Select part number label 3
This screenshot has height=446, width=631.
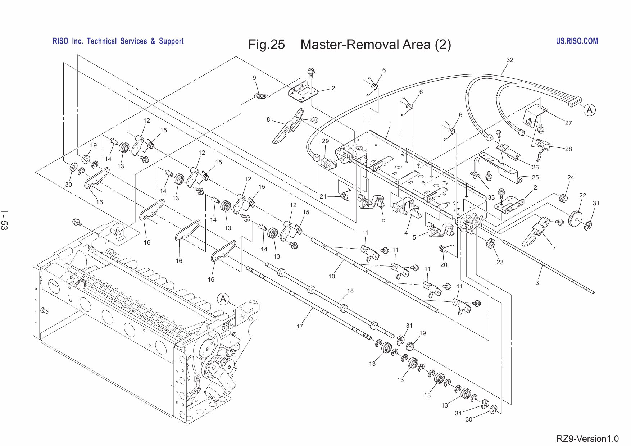tap(537, 283)
